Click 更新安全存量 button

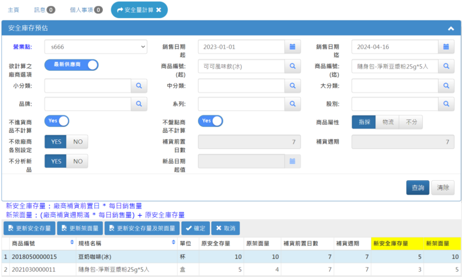tap(29, 228)
